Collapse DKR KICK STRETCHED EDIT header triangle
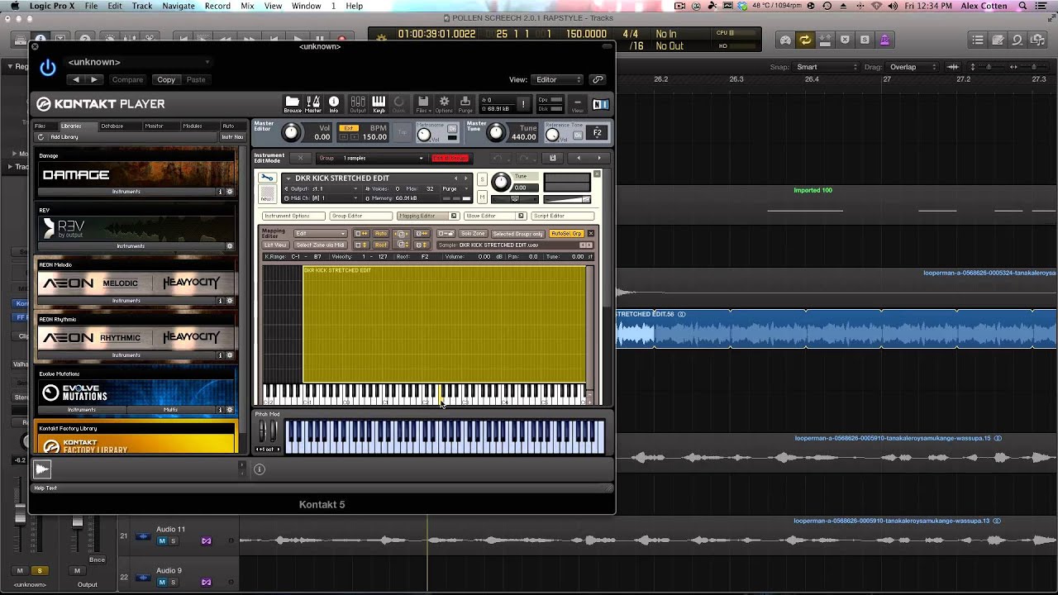This screenshot has width=1058, height=595. tap(288, 178)
